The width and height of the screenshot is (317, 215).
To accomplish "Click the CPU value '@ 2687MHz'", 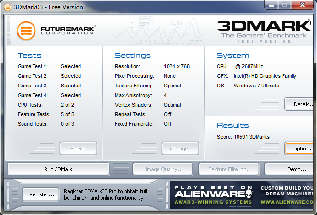I will (249, 66).
